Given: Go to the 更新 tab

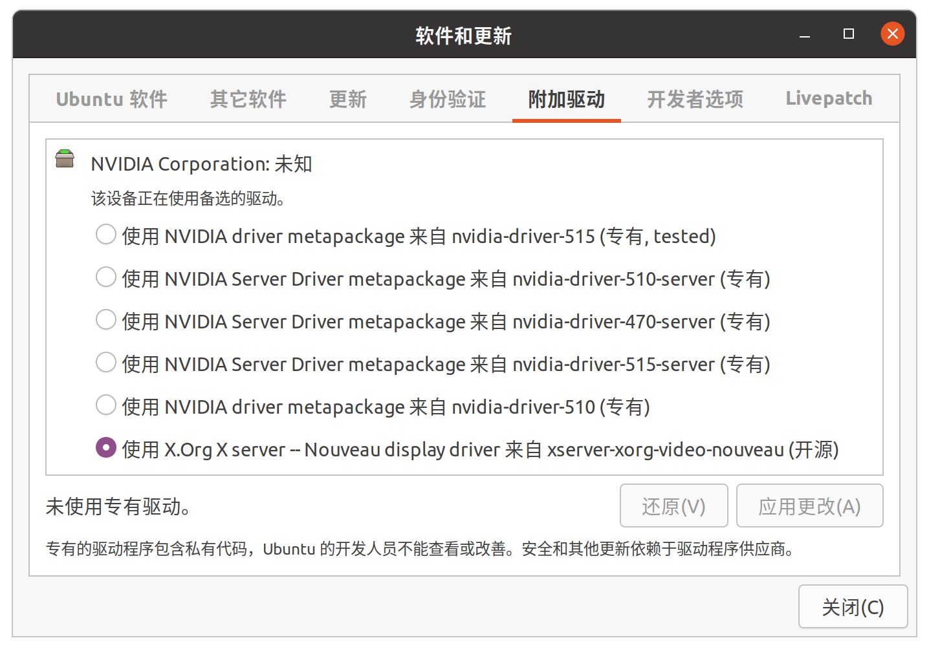Looking at the screenshot, I should click(x=348, y=99).
